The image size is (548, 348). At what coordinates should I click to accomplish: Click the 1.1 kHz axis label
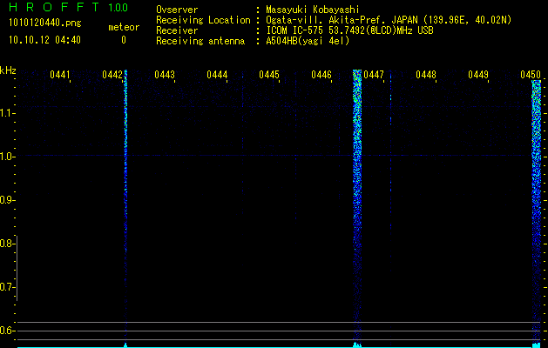tap(7, 113)
